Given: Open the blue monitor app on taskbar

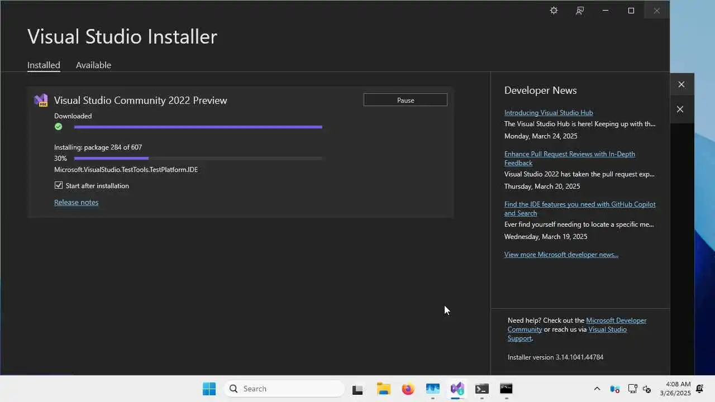Looking at the screenshot, I should [x=433, y=389].
